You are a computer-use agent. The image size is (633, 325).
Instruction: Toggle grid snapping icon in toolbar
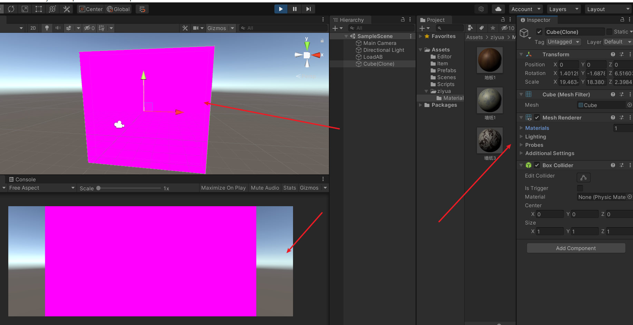point(142,9)
